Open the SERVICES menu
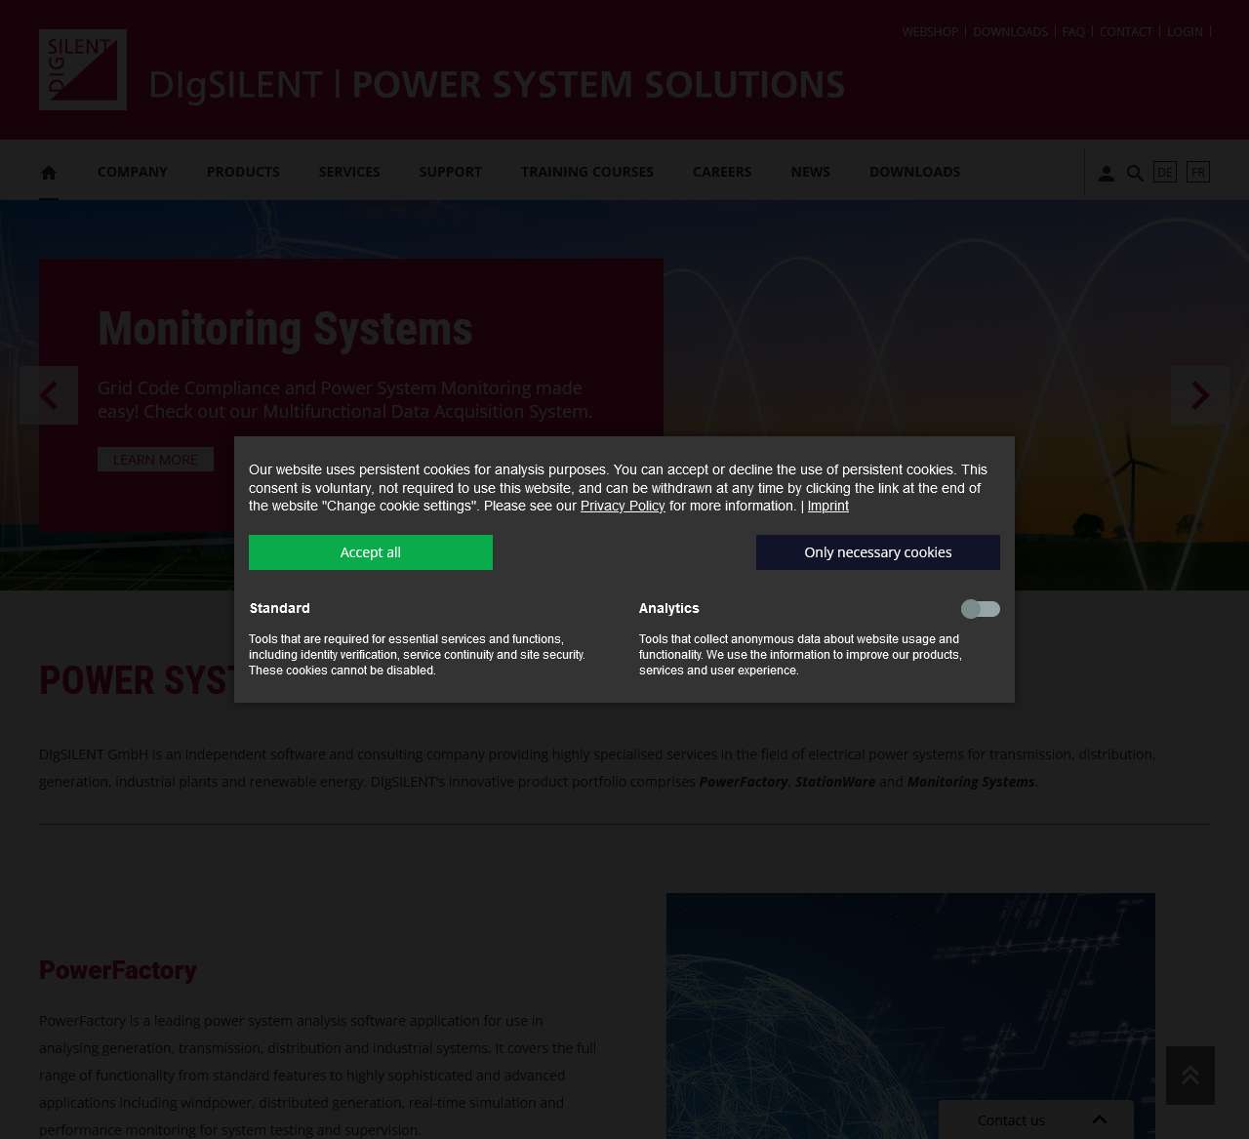1249x1139 pixels. [x=349, y=172]
